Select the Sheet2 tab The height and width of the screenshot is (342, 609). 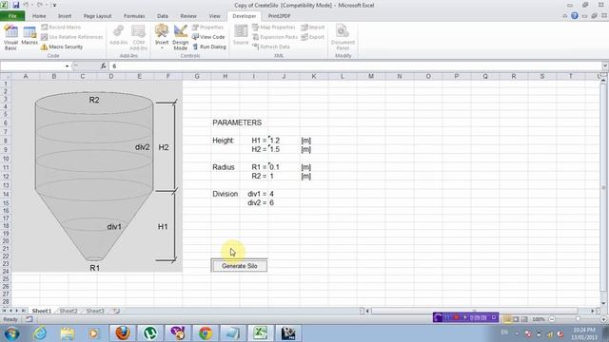69,311
